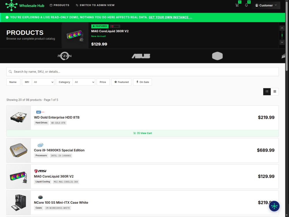Sort products by Name
Image resolution: width=289 pixels, height=217 pixels.
13,82
